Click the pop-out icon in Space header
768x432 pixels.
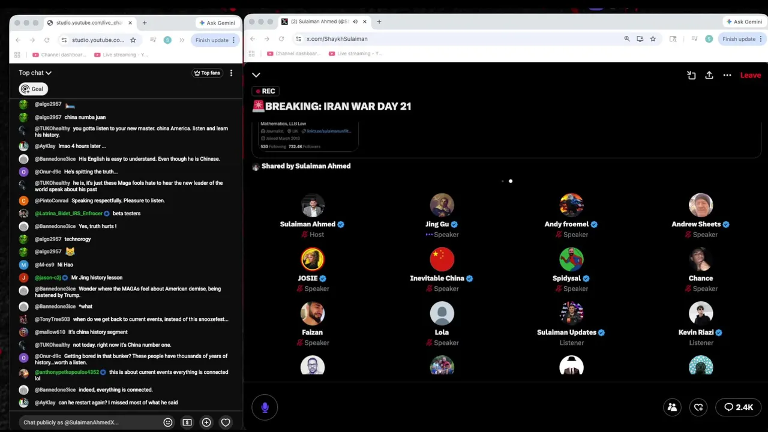click(x=691, y=75)
